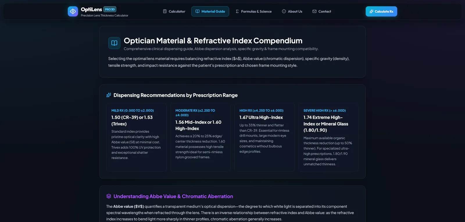
Task: Navigate to the Contact tab
Action: tap(322, 11)
